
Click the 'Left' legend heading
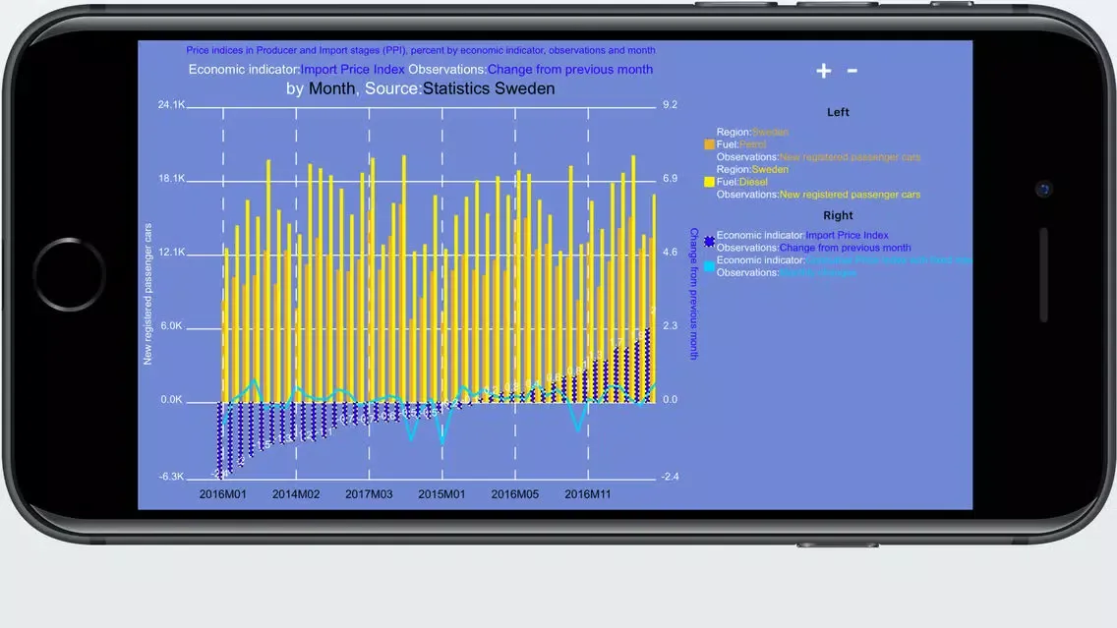coord(838,112)
